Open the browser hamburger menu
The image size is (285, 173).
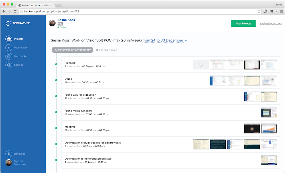(x=281, y=11)
